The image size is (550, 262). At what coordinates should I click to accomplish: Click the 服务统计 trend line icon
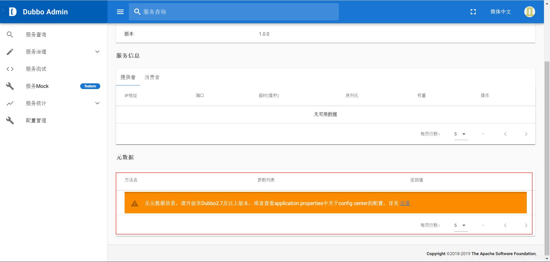coord(10,103)
